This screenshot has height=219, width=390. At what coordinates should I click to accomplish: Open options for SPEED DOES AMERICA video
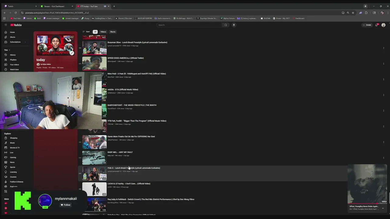click(384, 64)
